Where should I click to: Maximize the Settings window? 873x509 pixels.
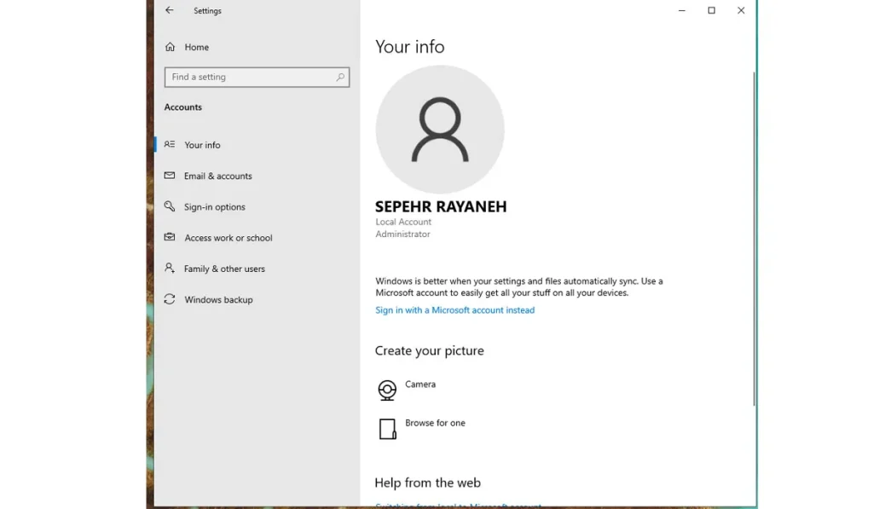pos(711,11)
